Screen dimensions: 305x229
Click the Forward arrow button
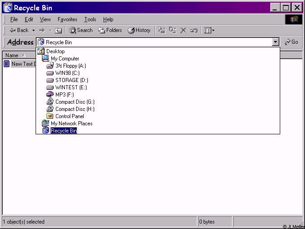click(42, 30)
